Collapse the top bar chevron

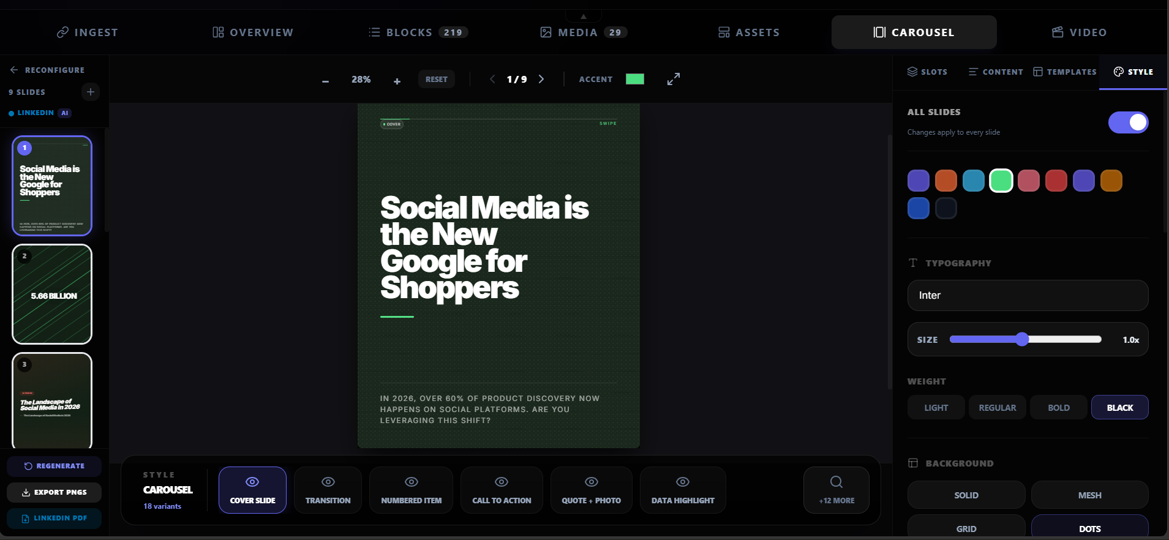click(x=584, y=16)
